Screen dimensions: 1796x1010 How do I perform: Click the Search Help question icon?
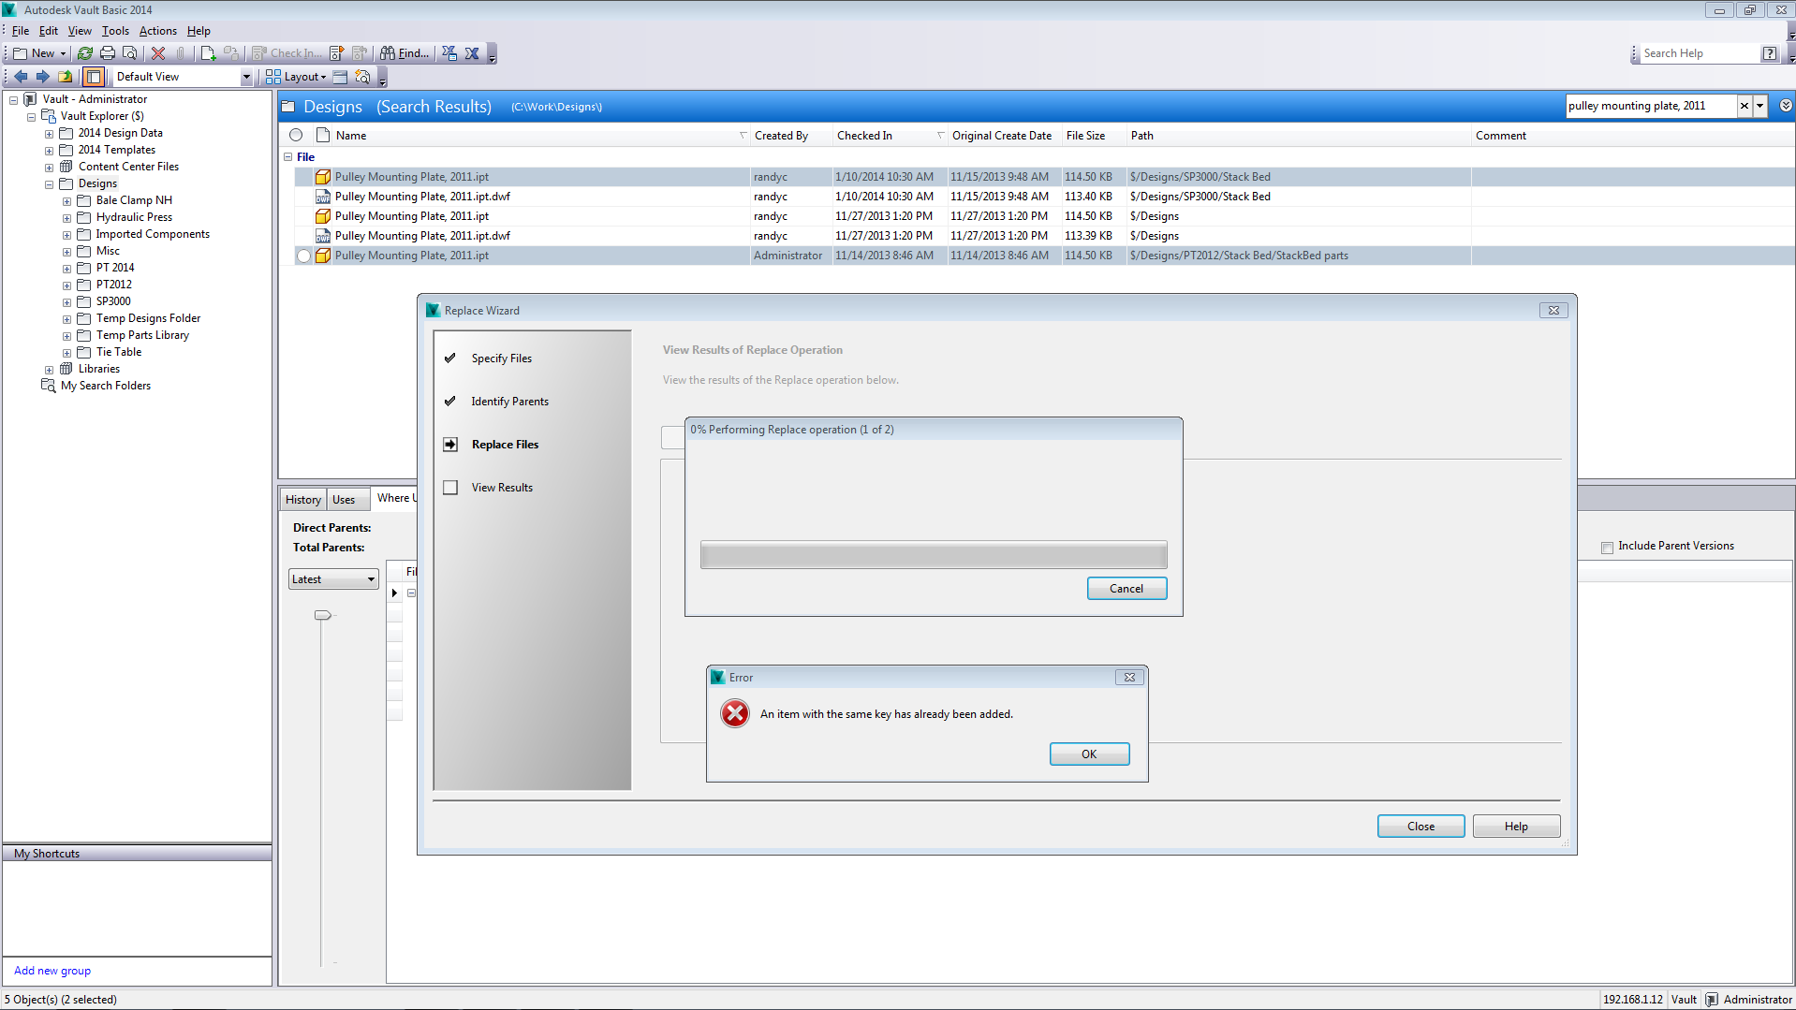1769,53
